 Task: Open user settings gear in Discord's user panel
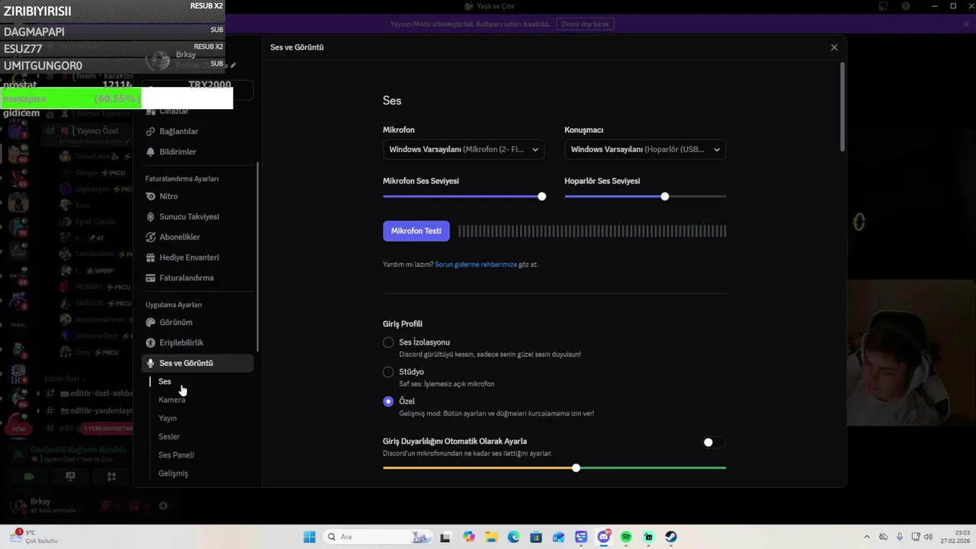coord(163,506)
